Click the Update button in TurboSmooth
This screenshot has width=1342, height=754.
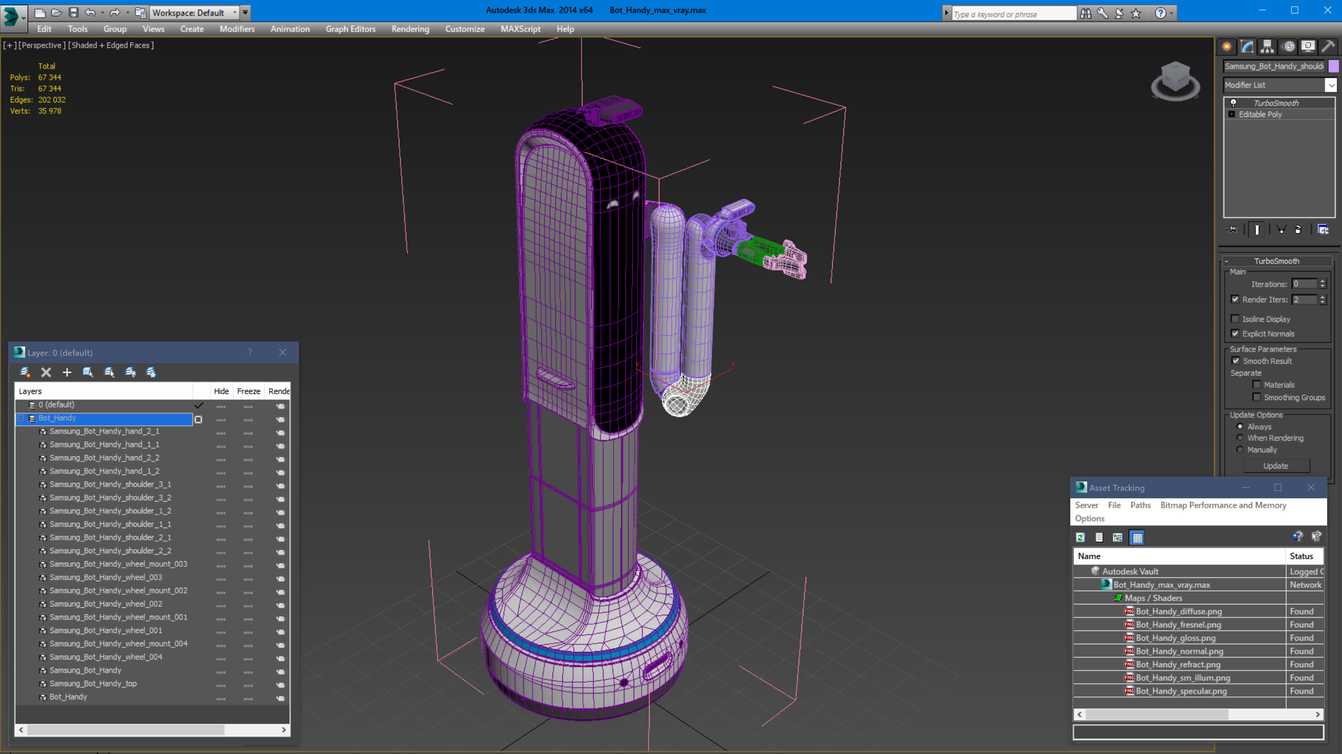1276,466
